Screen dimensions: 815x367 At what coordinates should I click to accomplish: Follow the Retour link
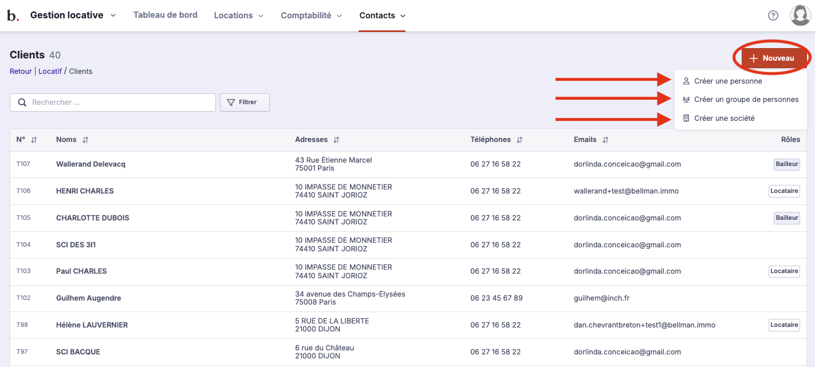pos(21,72)
